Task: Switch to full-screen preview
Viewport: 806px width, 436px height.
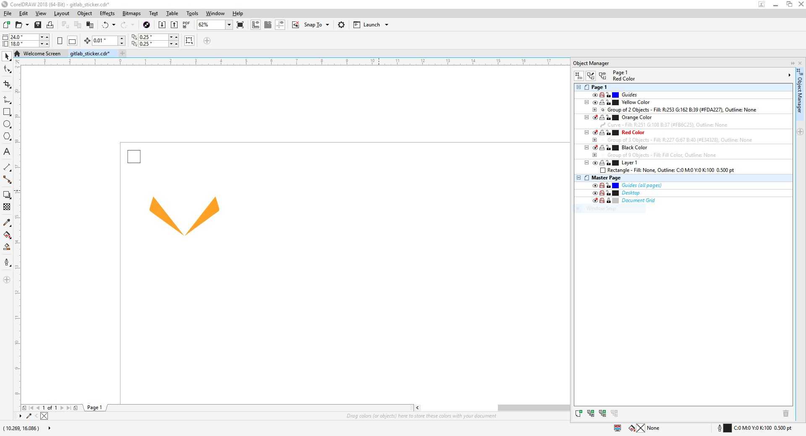Action: pyautogui.click(x=240, y=25)
